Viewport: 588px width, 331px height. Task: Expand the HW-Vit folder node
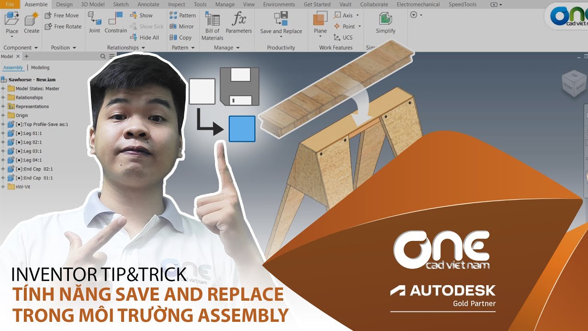click(3, 187)
